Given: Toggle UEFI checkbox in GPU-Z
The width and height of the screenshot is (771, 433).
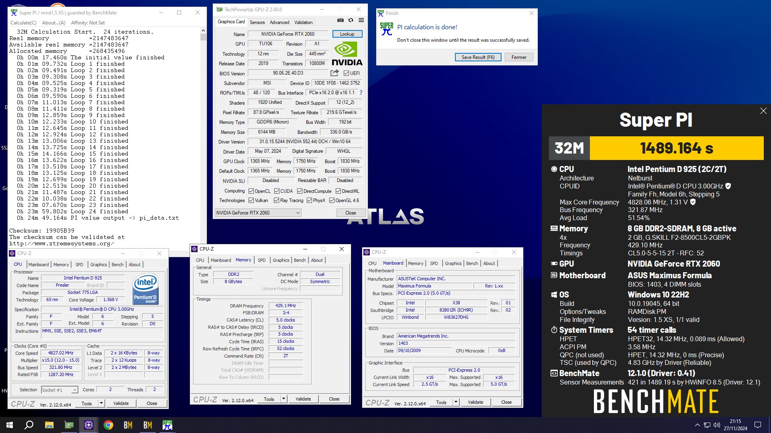Looking at the screenshot, I should coord(346,73).
